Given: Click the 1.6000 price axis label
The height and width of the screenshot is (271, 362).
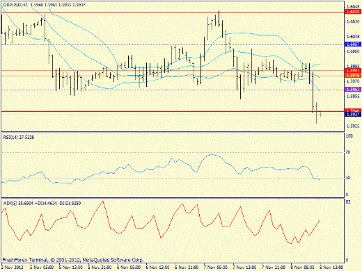Looking at the screenshot, I should click(353, 51).
